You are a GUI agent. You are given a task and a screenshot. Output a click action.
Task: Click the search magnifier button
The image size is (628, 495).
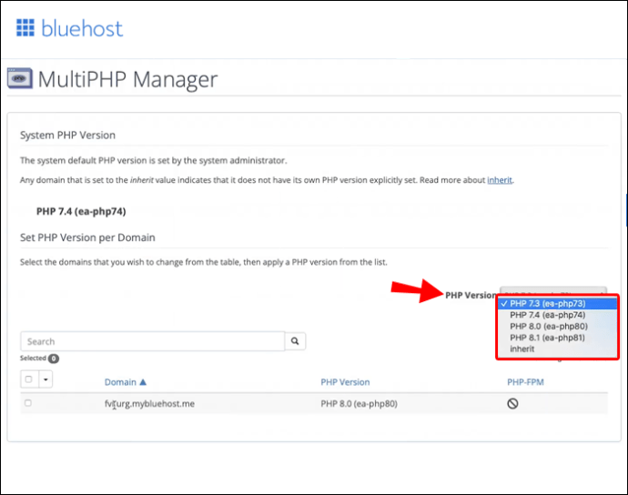point(295,341)
